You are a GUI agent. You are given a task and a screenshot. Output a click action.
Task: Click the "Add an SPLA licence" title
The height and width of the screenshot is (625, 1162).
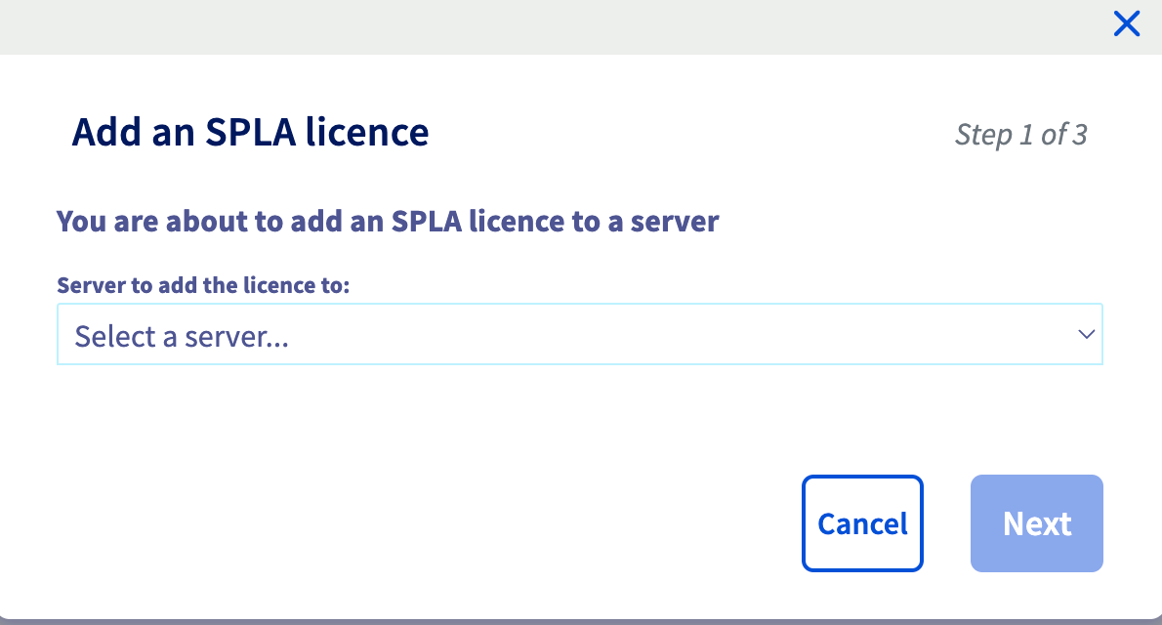tap(250, 132)
